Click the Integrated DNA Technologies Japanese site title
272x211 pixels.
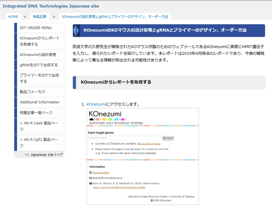(x=51, y=6)
